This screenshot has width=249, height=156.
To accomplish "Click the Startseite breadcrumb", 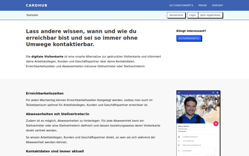I will (x=32, y=15).
